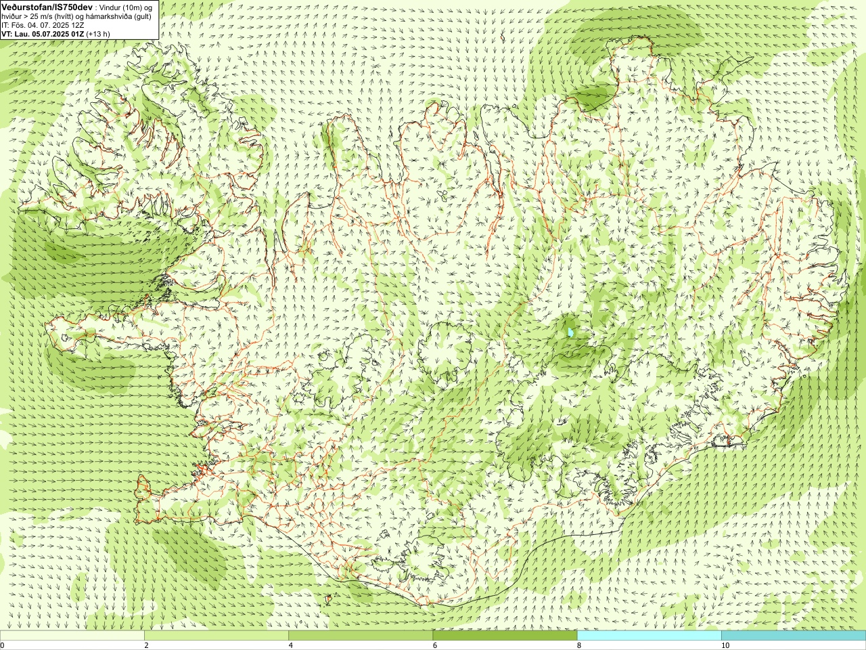Click the legend label '2'
The width and height of the screenshot is (866, 650).
coord(145,645)
